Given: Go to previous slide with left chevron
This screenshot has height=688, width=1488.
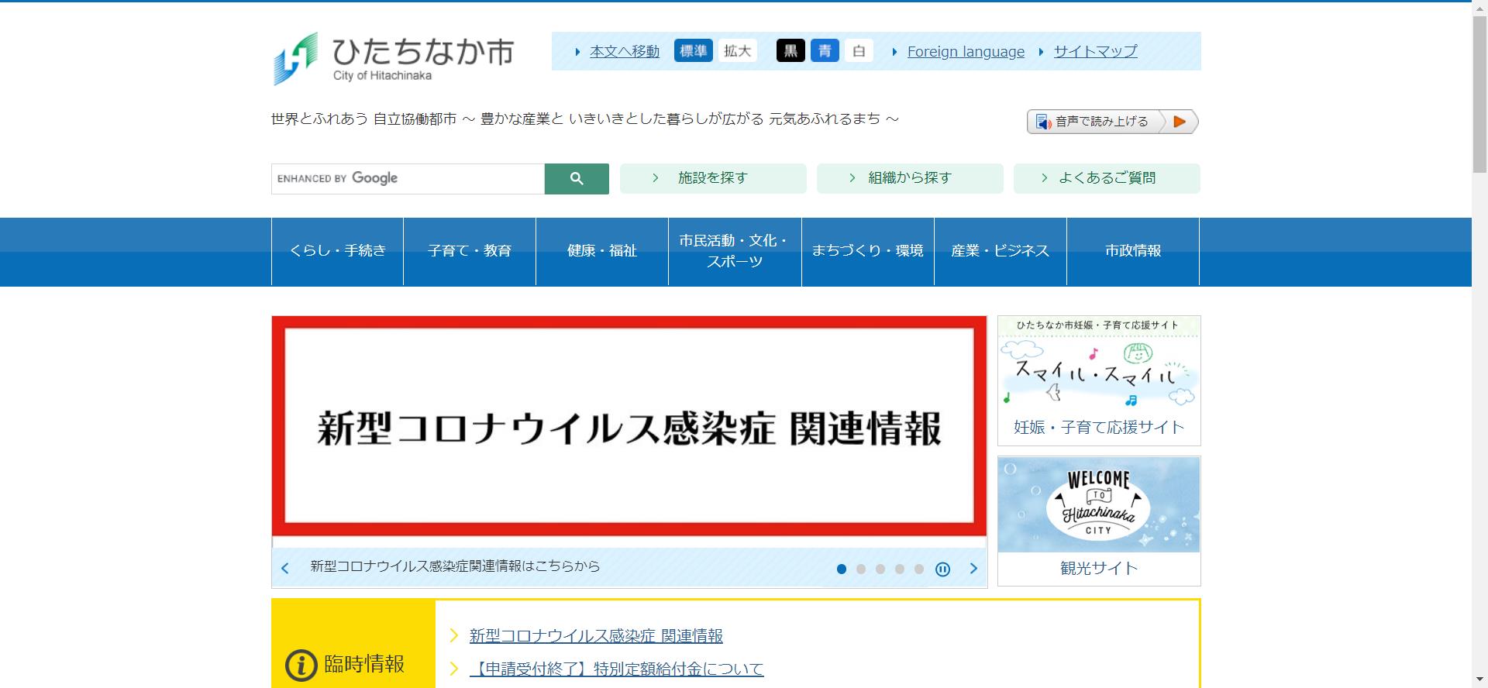Looking at the screenshot, I should pyautogui.click(x=285, y=569).
